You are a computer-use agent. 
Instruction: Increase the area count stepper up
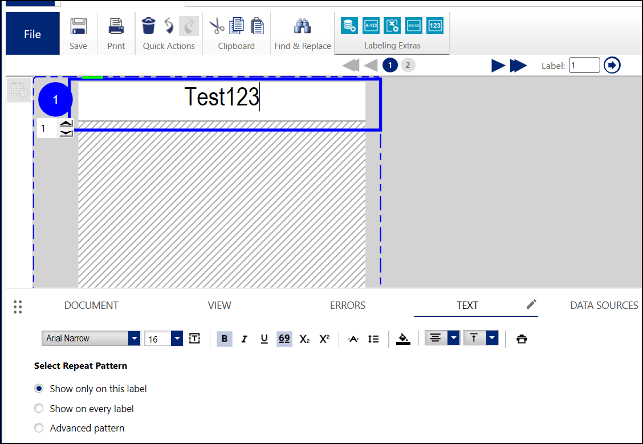point(66,124)
